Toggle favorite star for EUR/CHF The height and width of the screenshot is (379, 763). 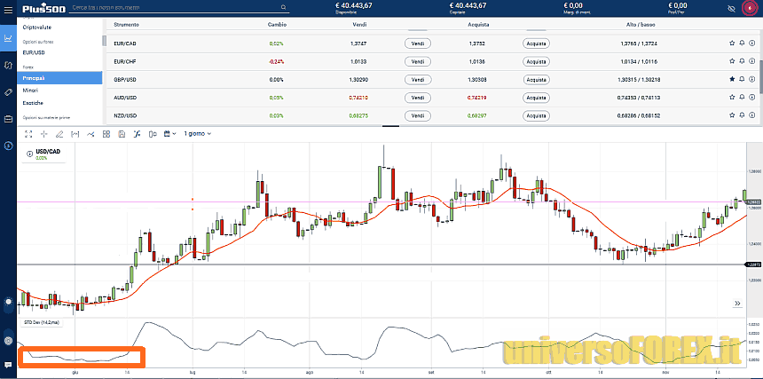[x=732, y=61]
